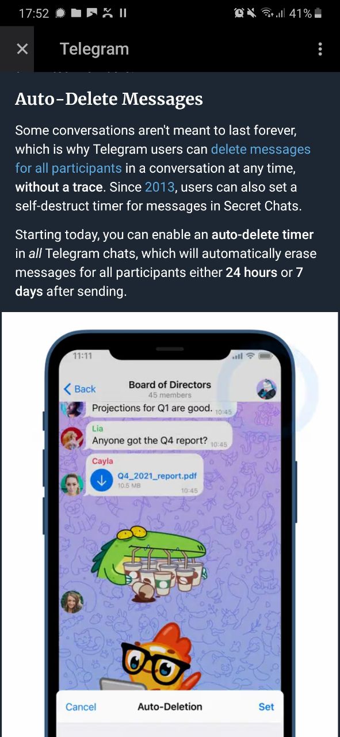Tap the battery indicator in status bar
Image resolution: width=340 pixels, height=737 pixels.
click(318, 13)
